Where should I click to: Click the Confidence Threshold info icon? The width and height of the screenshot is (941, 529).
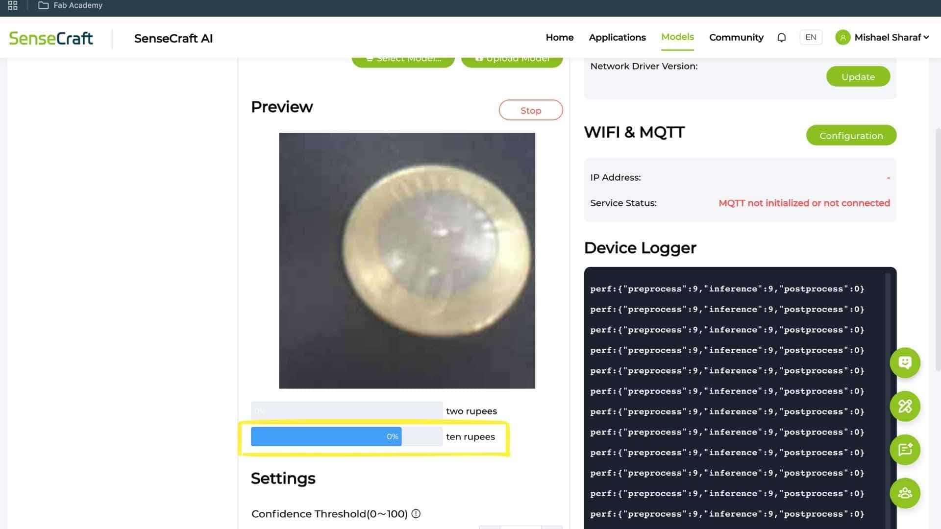(416, 514)
